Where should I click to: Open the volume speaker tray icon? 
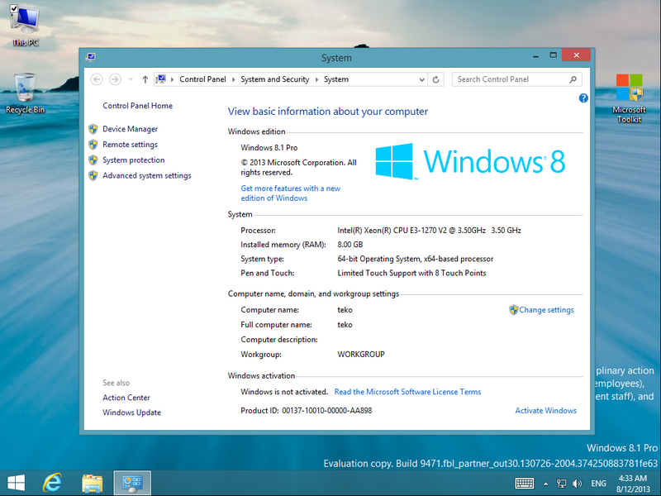tap(577, 484)
